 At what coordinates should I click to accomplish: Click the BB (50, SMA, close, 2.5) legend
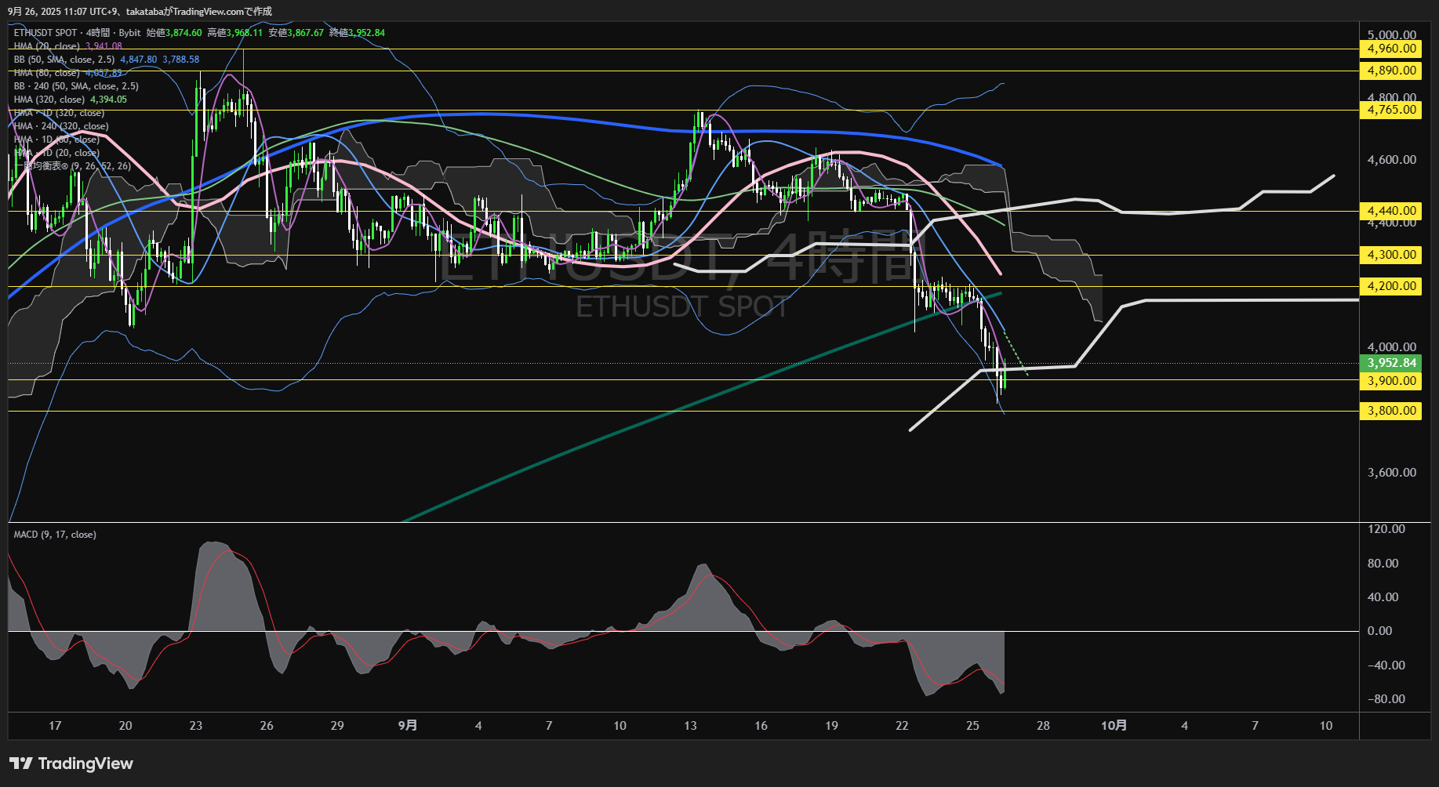tap(64, 60)
